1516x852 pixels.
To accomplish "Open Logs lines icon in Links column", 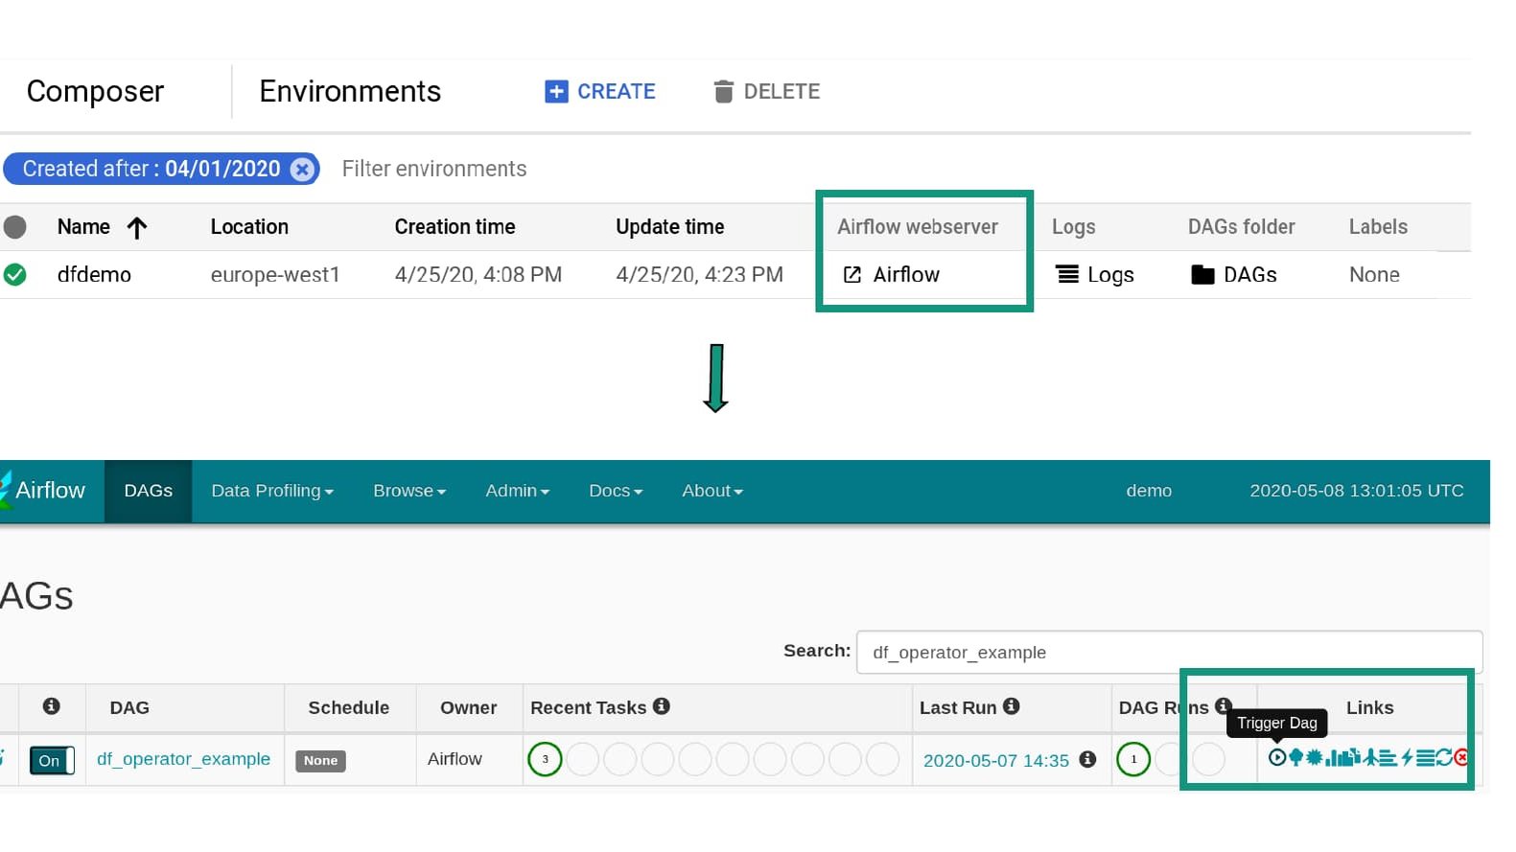I will 1426,757.
